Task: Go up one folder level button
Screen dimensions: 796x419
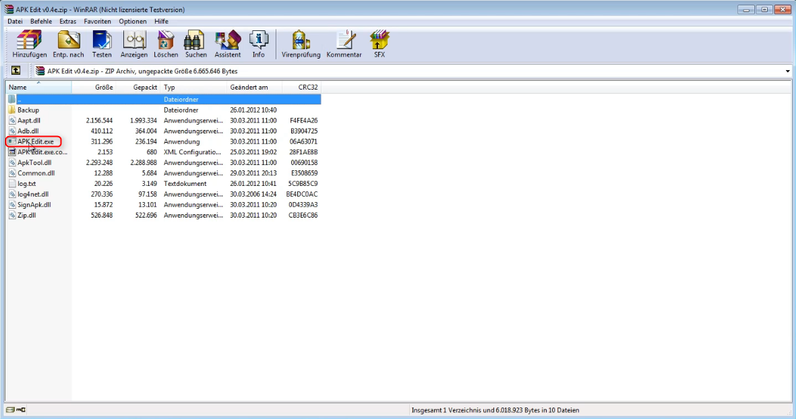Action: point(16,71)
